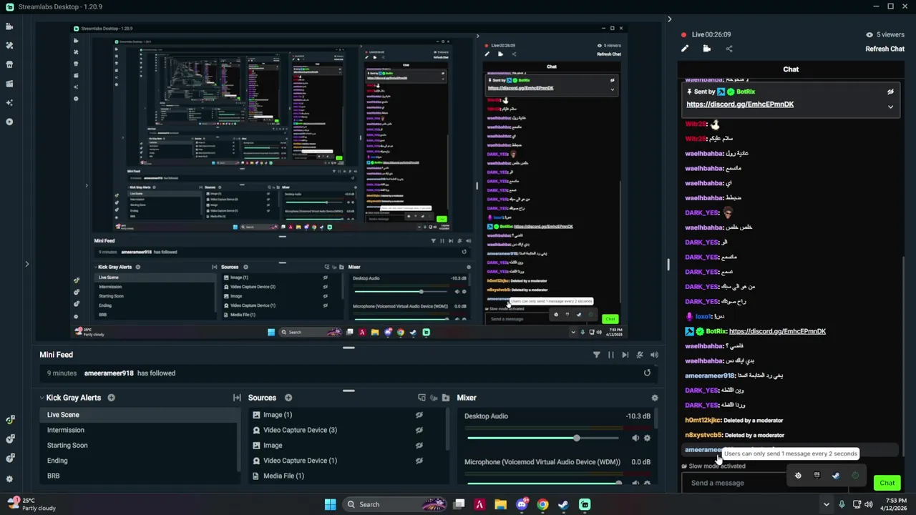The image size is (916, 515).
Task: Switch to the Intermission scene
Action: [x=138, y=430]
